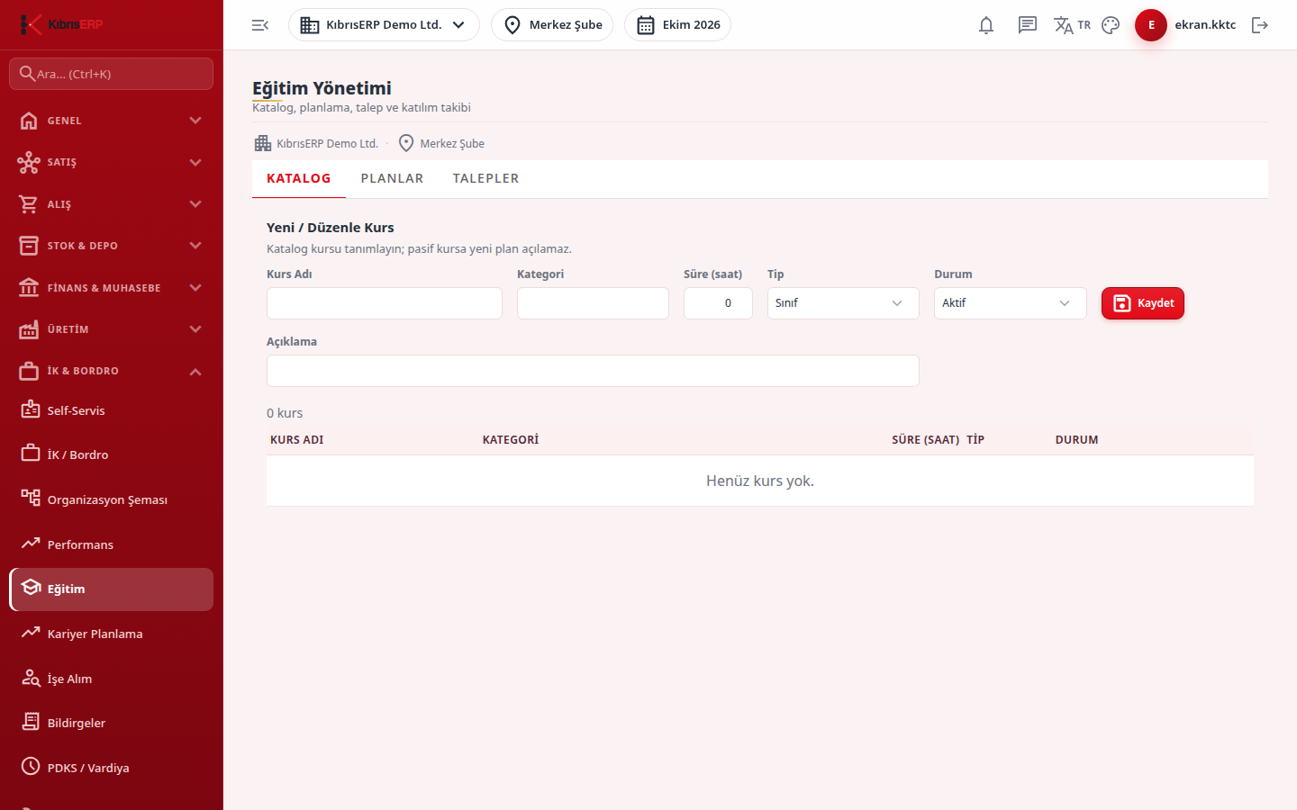The width and height of the screenshot is (1297, 810).
Task: Expand the ÜRETİM menu section
Action: (111, 329)
